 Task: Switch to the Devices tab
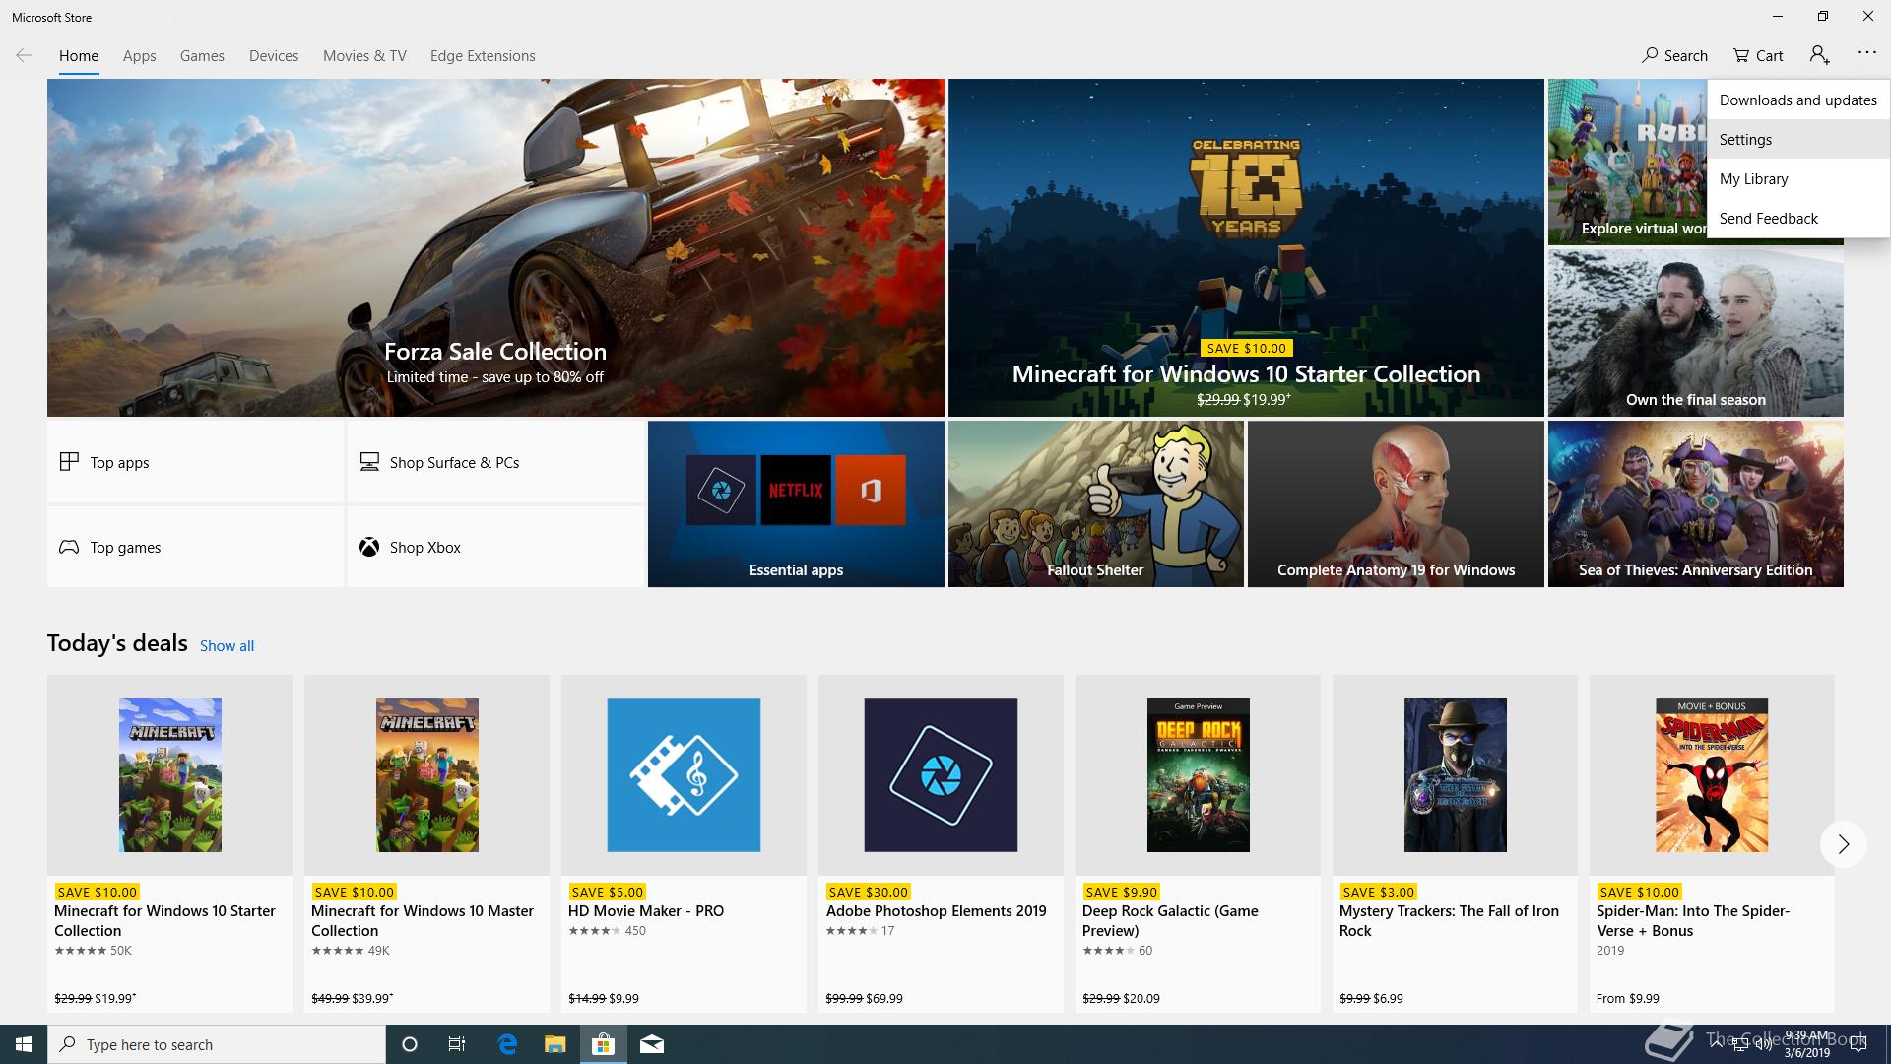pyautogui.click(x=274, y=56)
